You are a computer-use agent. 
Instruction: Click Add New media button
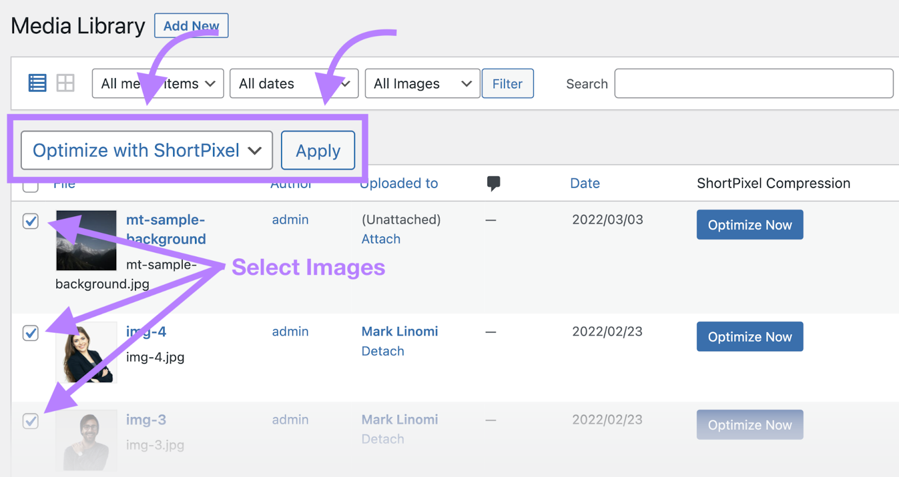coord(191,26)
